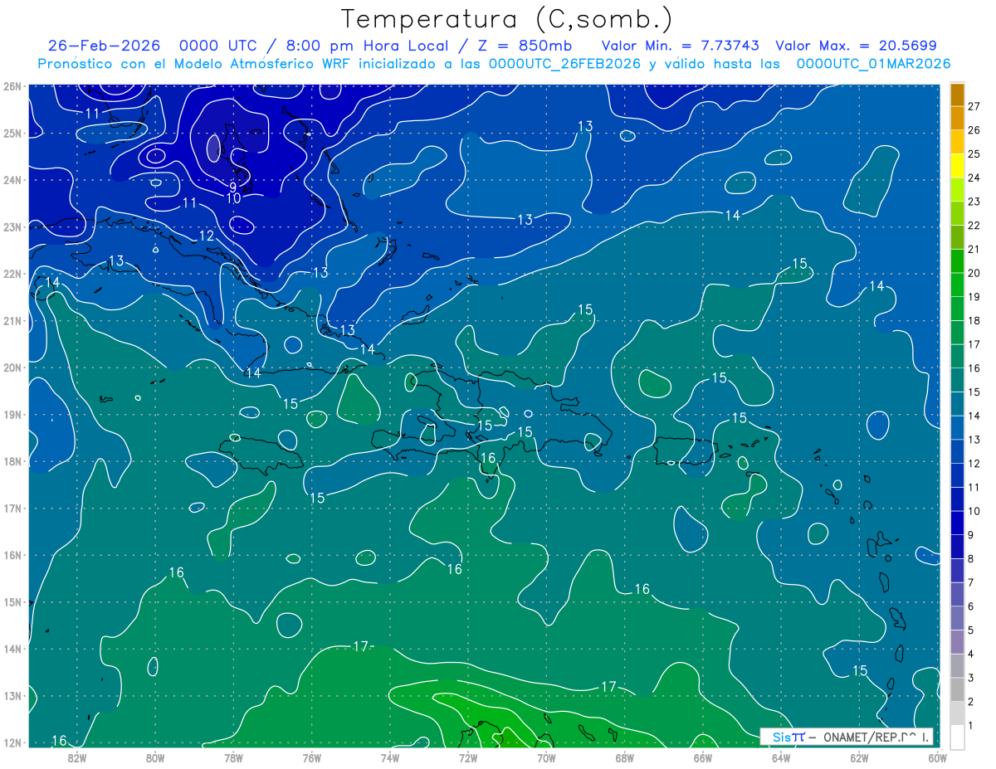
Task: Click the "9" contour label on the map
Action: pos(232,187)
